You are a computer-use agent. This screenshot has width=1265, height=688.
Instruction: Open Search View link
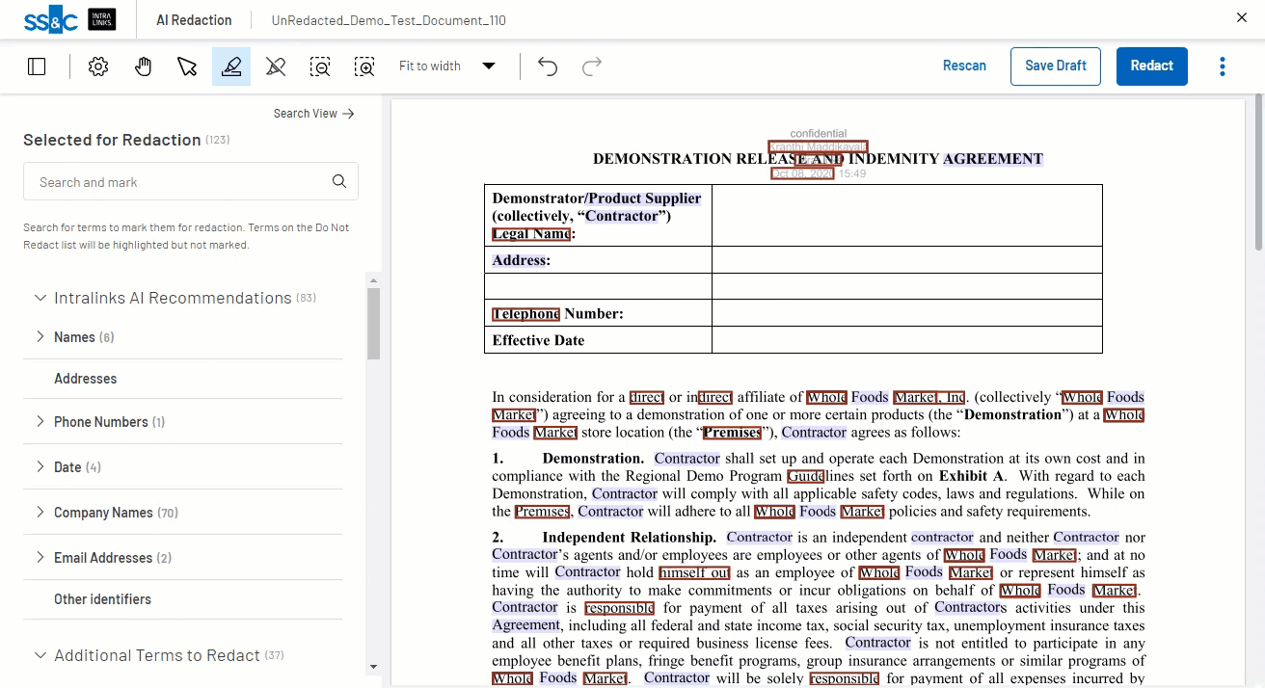[313, 114]
